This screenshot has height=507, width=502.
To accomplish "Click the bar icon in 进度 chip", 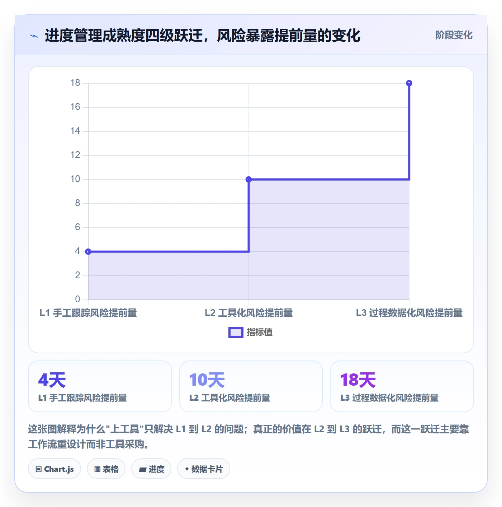I will pyautogui.click(x=143, y=470).
